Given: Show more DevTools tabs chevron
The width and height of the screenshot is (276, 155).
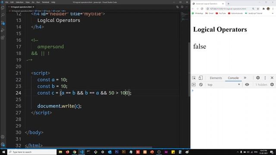Looking at the screenshot, I should click(x=245, y=78).
